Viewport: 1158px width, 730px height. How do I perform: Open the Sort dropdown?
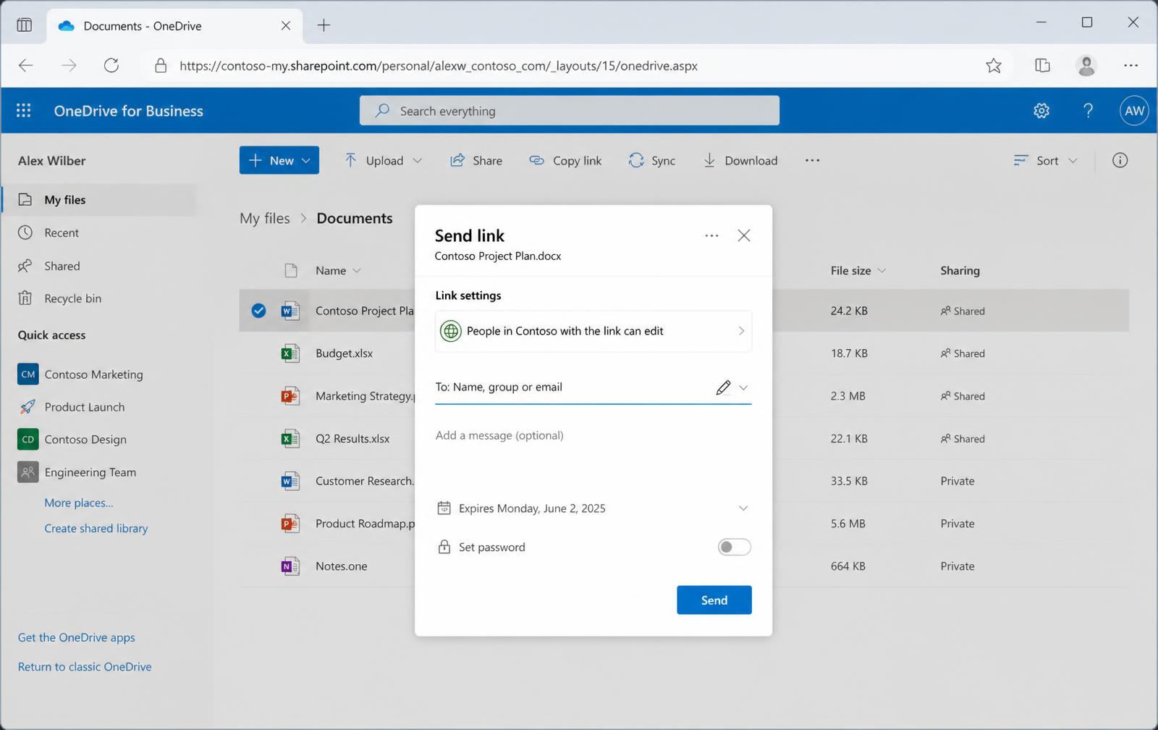click(x=1046, y=161)
